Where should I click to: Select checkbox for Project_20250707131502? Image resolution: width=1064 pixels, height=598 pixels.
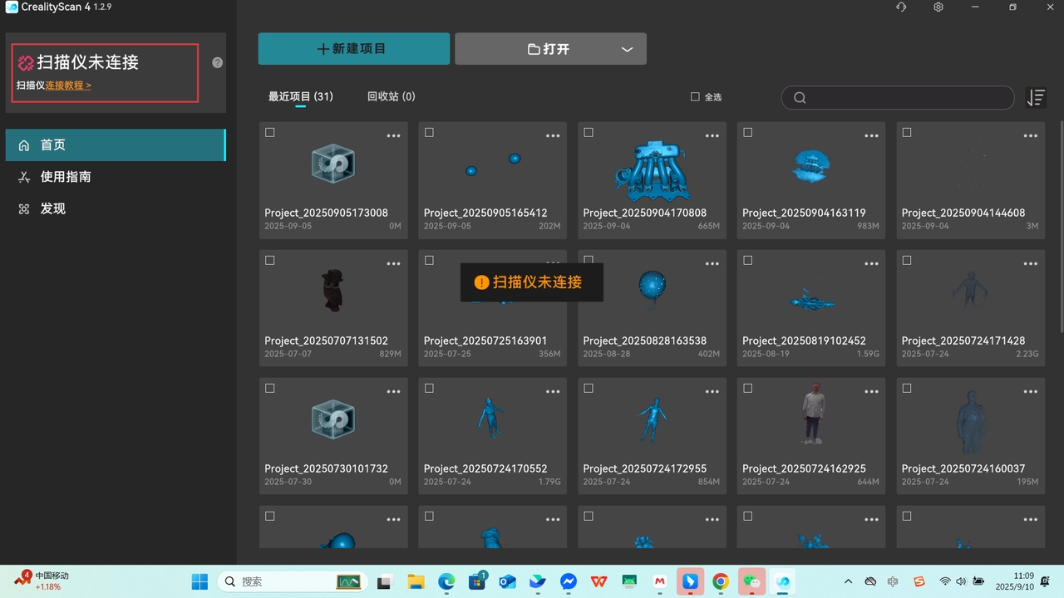pyautogui.click(x=270, y=261)
